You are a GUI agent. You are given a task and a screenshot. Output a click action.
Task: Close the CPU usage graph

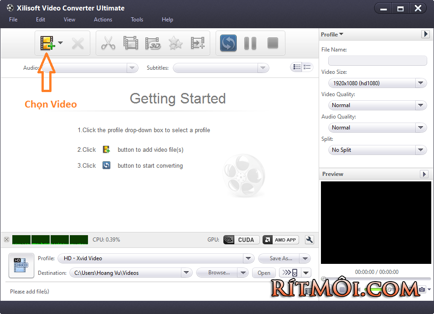(x=7, y=240)
